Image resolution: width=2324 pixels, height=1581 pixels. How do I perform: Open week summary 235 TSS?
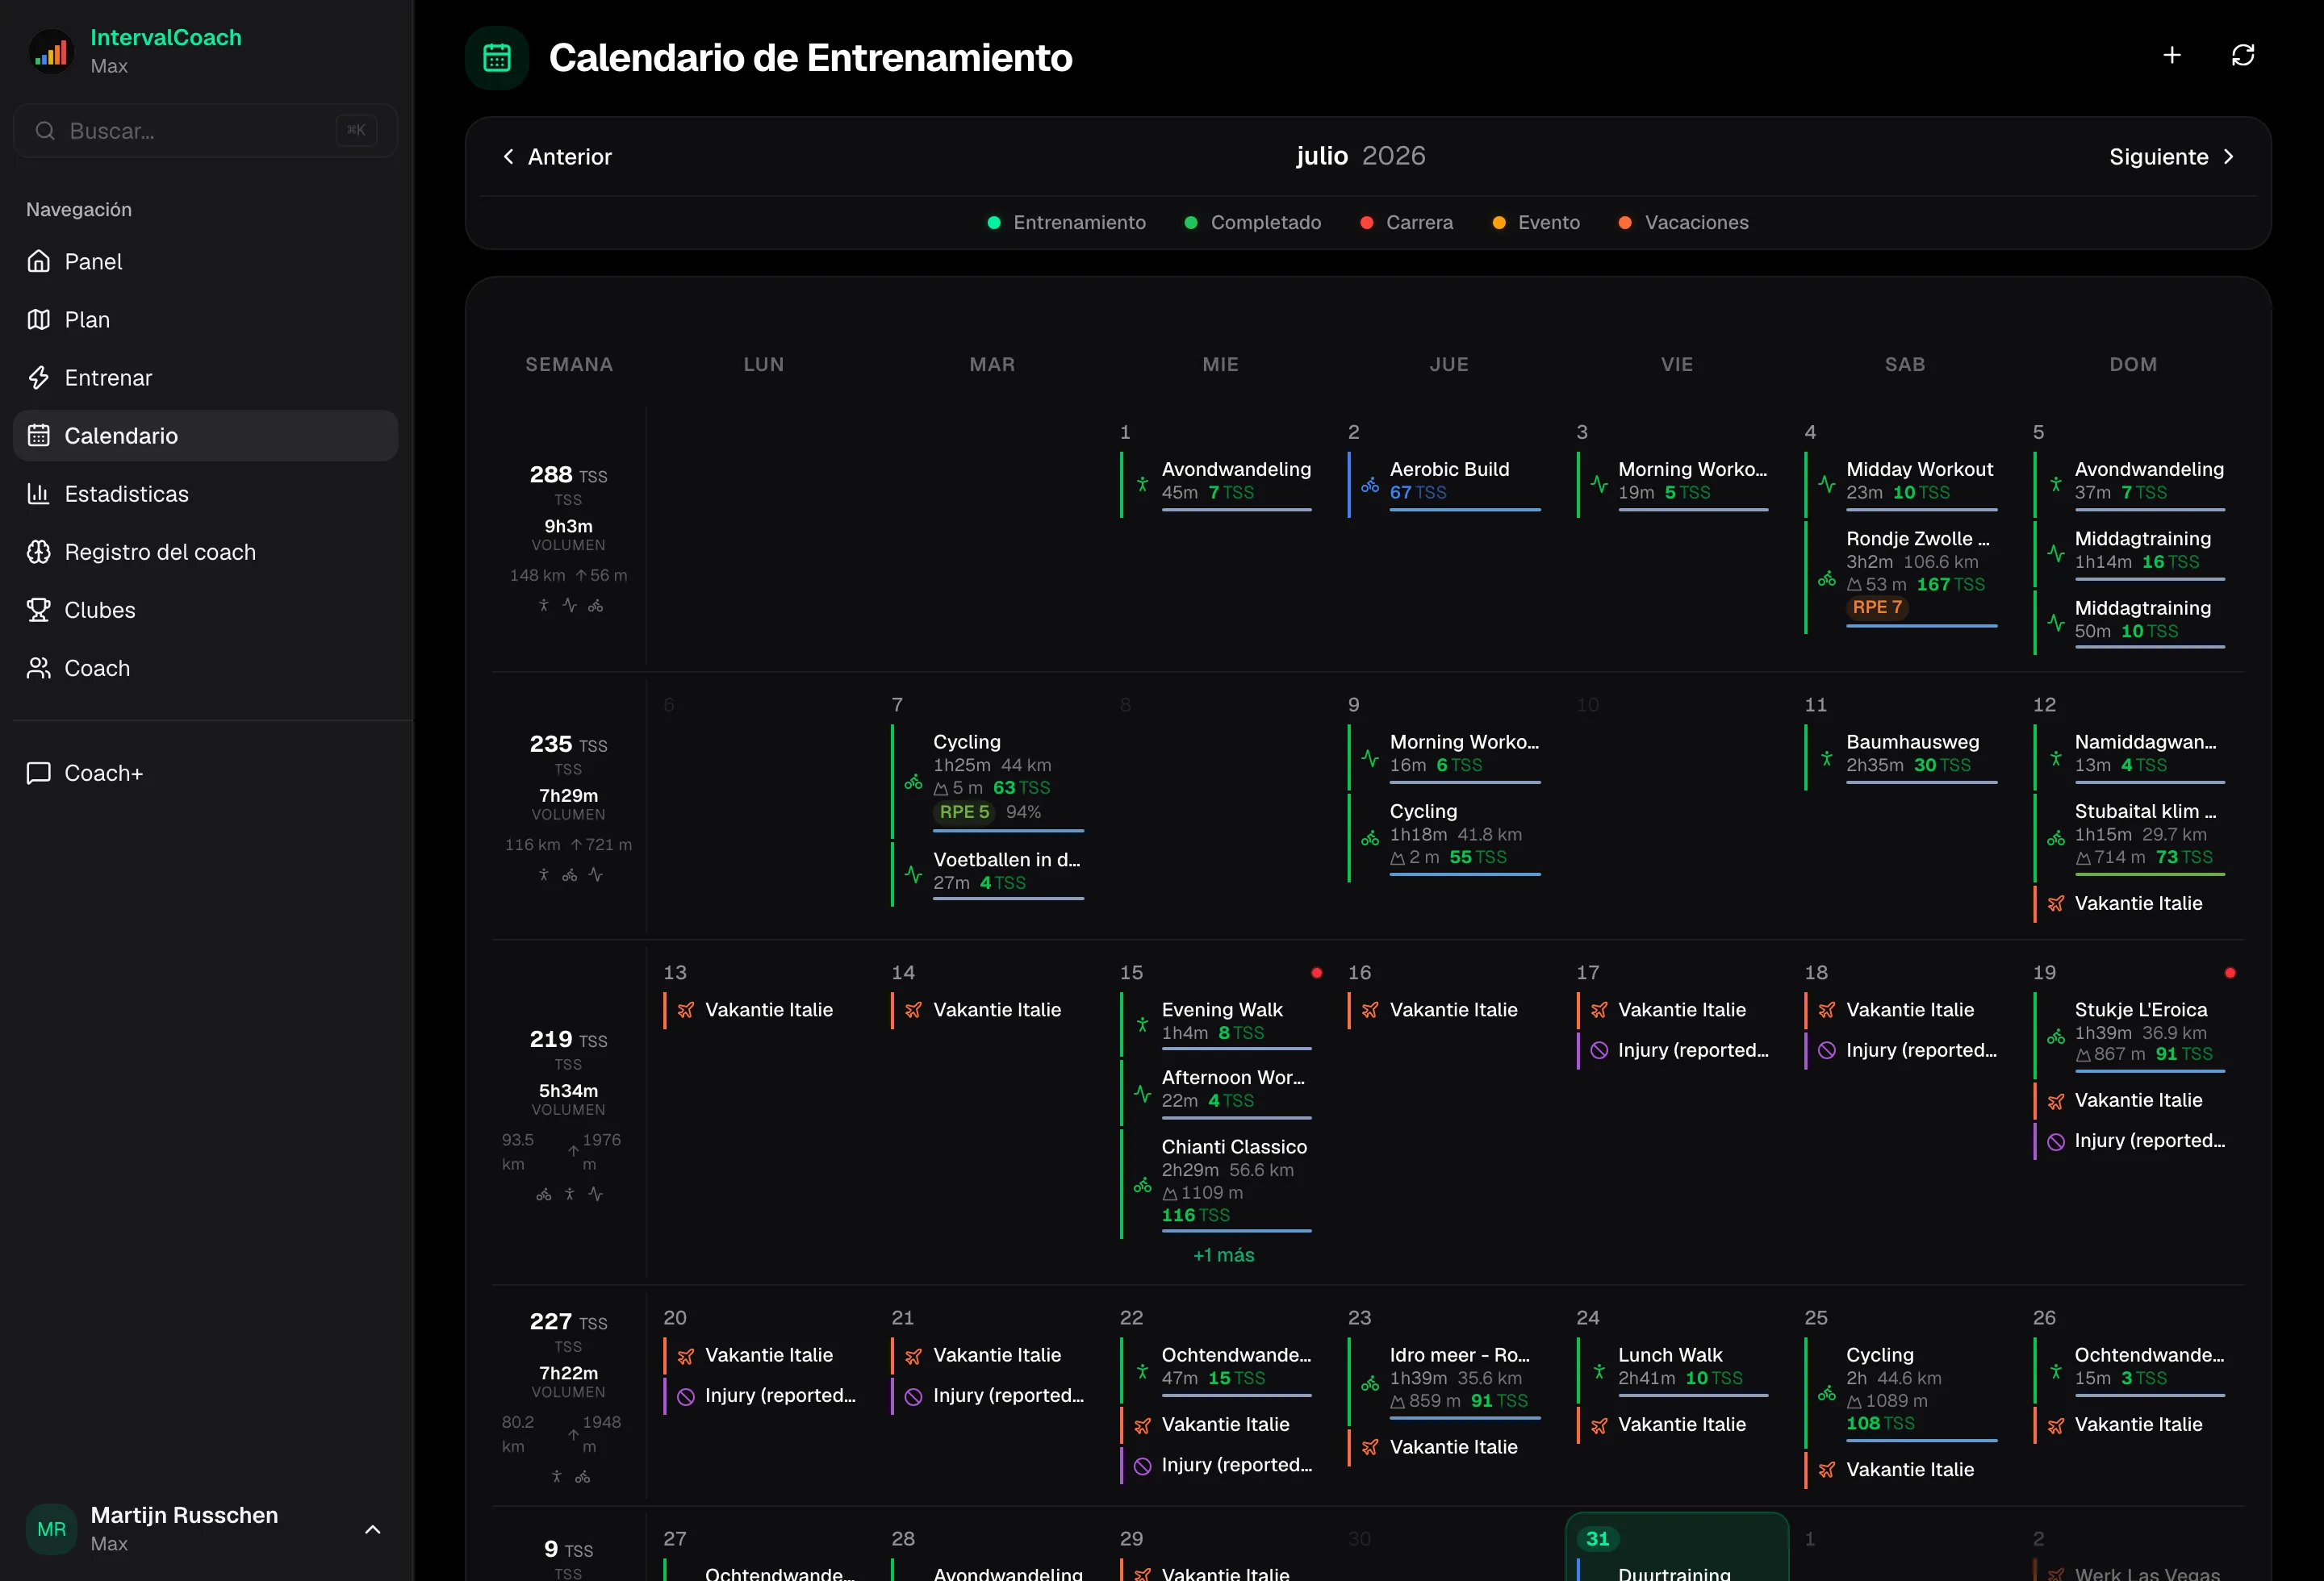coord(568,807)
